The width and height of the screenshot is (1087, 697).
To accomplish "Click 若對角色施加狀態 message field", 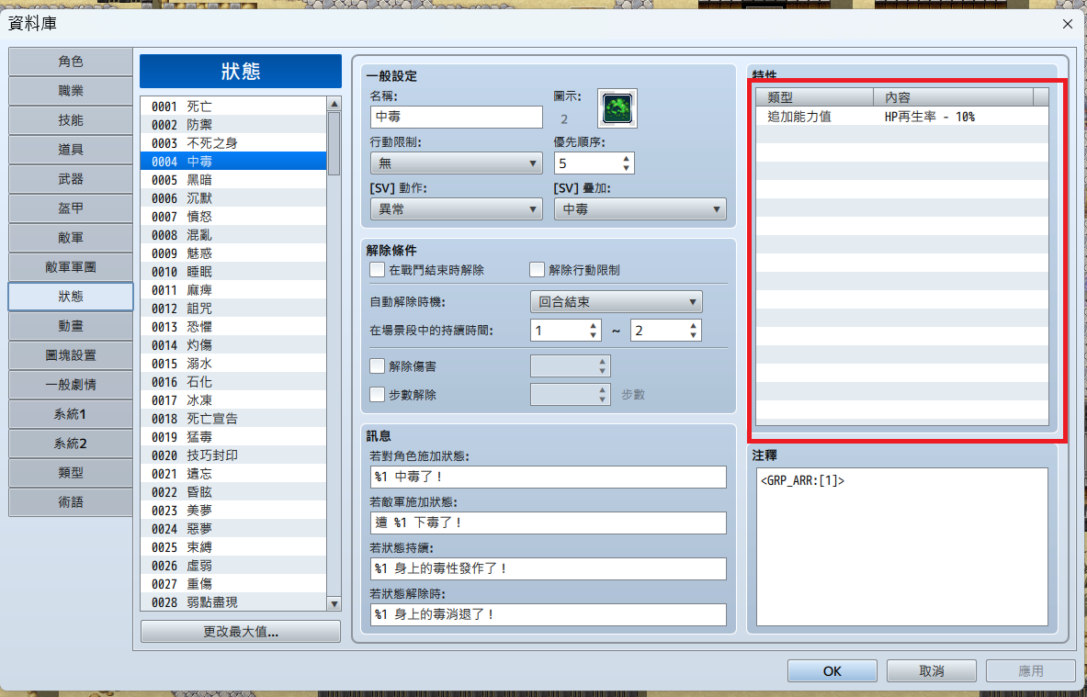I will [549, 477].
